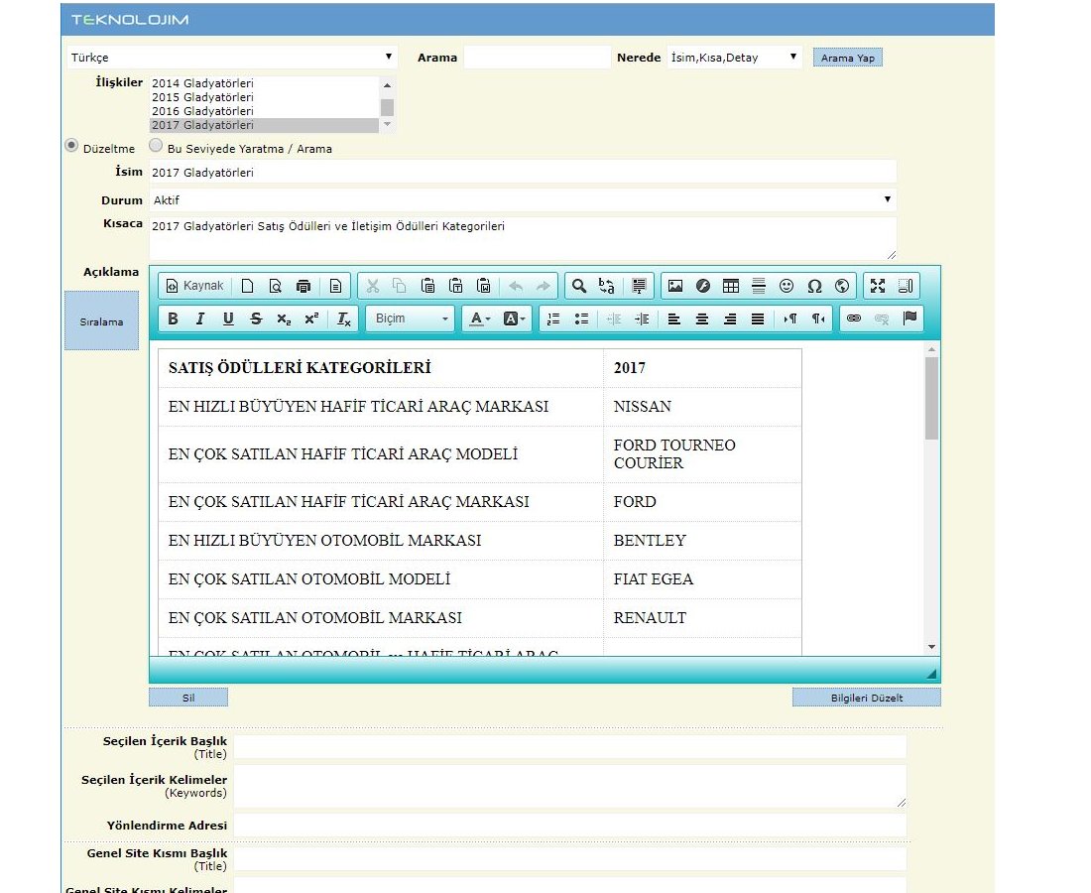Insert a table with the Table icon
1091x893 pixels.
731,286
